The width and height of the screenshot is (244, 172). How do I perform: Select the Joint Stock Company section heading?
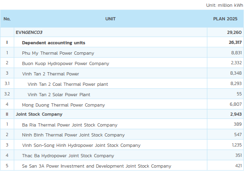point(39,114)
